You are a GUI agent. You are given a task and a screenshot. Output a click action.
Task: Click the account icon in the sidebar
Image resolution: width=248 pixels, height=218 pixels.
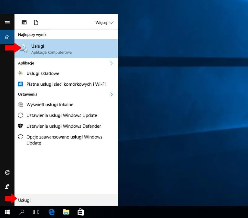click(7, 187)
